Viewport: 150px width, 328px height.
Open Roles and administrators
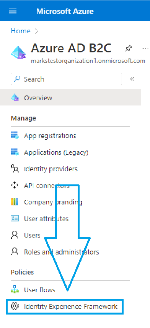61,252
